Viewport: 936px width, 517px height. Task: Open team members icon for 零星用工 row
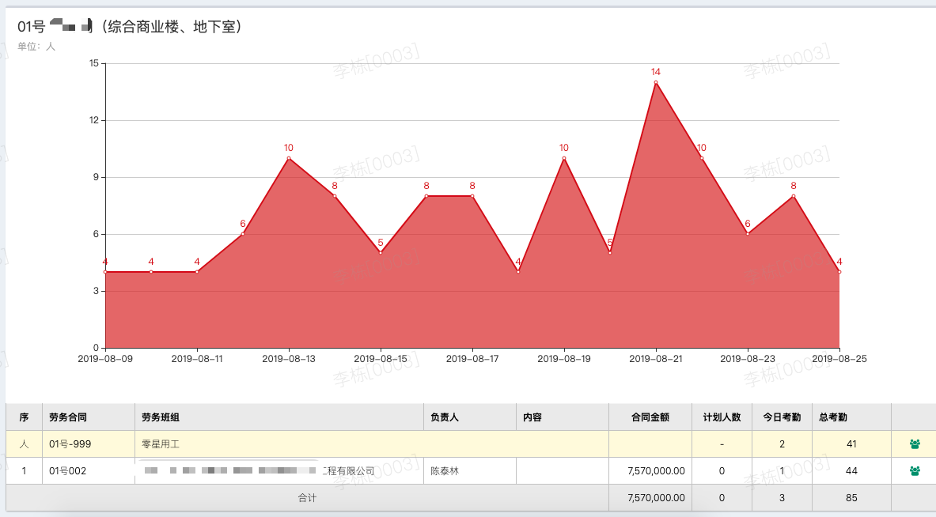(915, 444)
